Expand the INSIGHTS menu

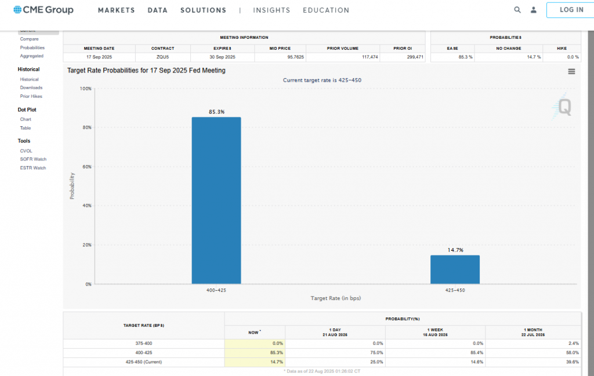click(271, 10)
